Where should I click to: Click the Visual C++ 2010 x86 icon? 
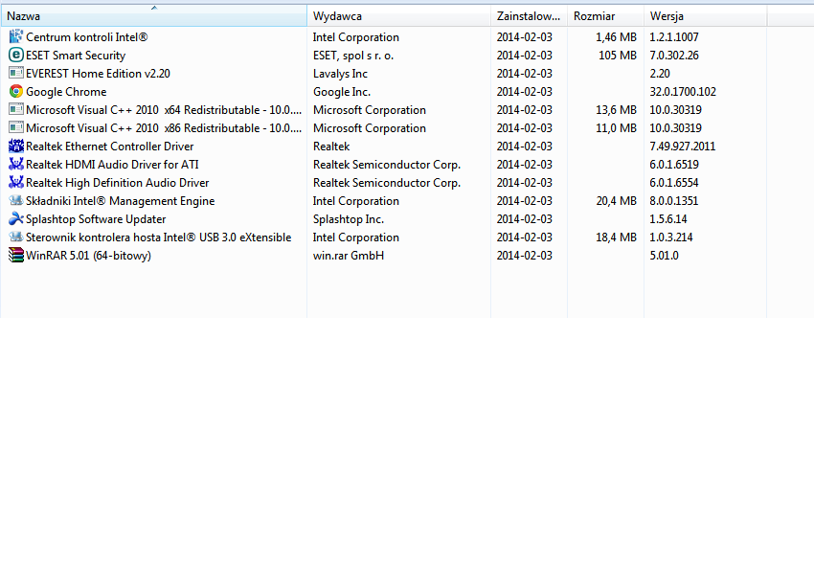tap(16, 127)
